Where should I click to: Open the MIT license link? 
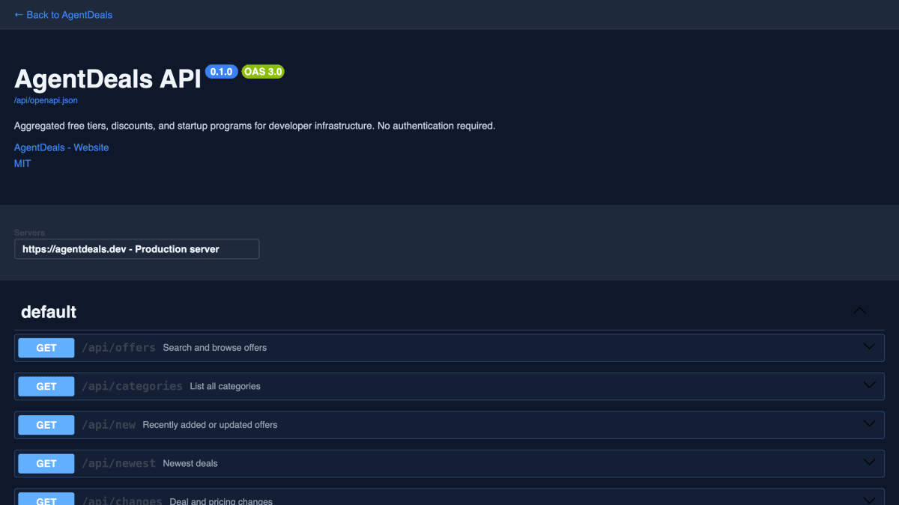point(22,163)
